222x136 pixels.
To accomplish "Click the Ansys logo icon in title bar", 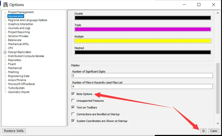I will point(5,5).
